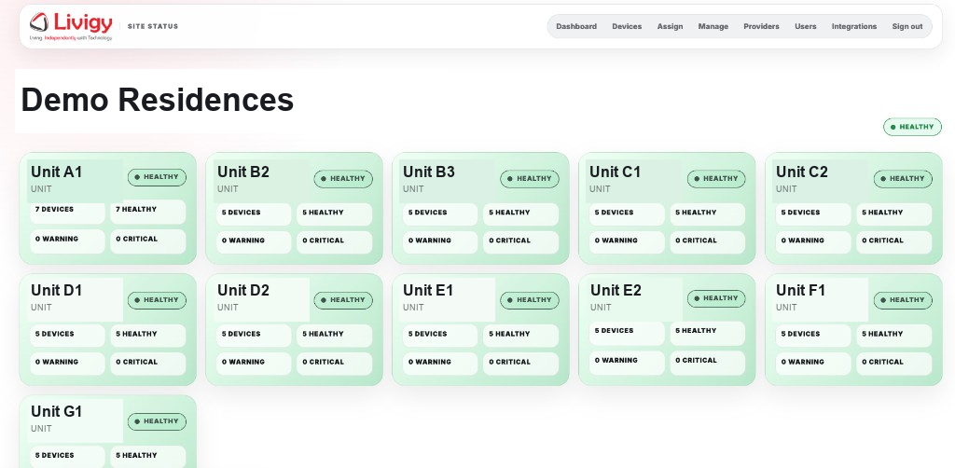Click '7 HEALTHY' in Unit A1
955x468 pixels.
148,212
